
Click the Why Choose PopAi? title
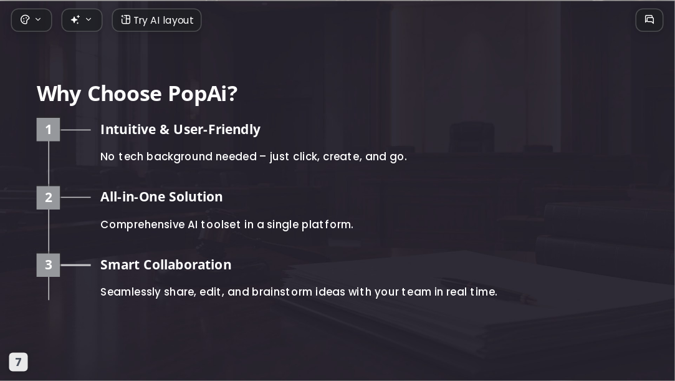tap(137, 94)
